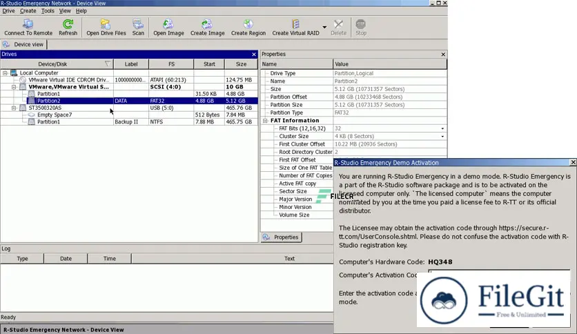Open the Tools menu
The image size is (577, 334).
48,11
